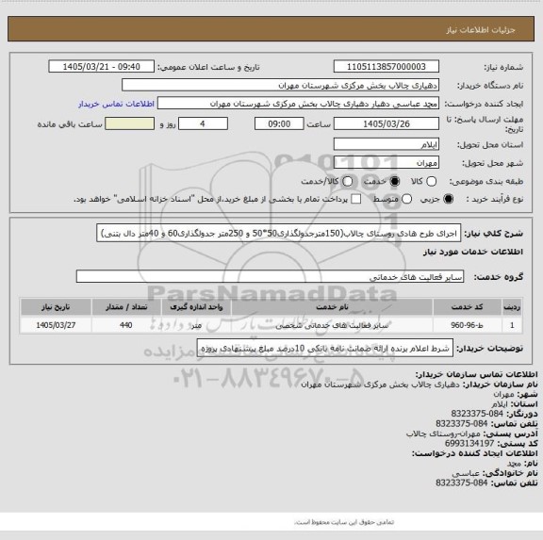
Task: Select the کالا/خدمت radio option
Action: pos(347,181)
